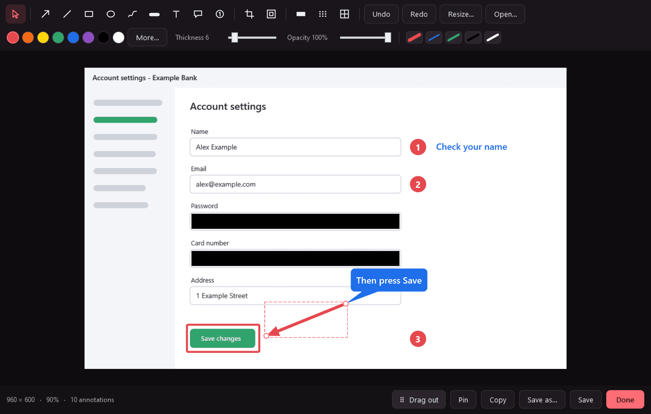Choose the ellipse shape tool
Image resolution: width=651 pixels, height=414 pixels.
coord(111,14)
